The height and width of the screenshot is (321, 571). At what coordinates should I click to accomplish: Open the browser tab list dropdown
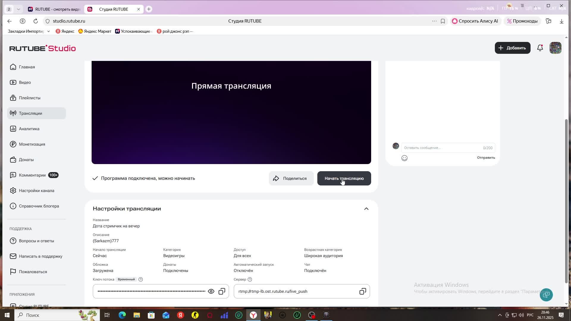point(18,9)
